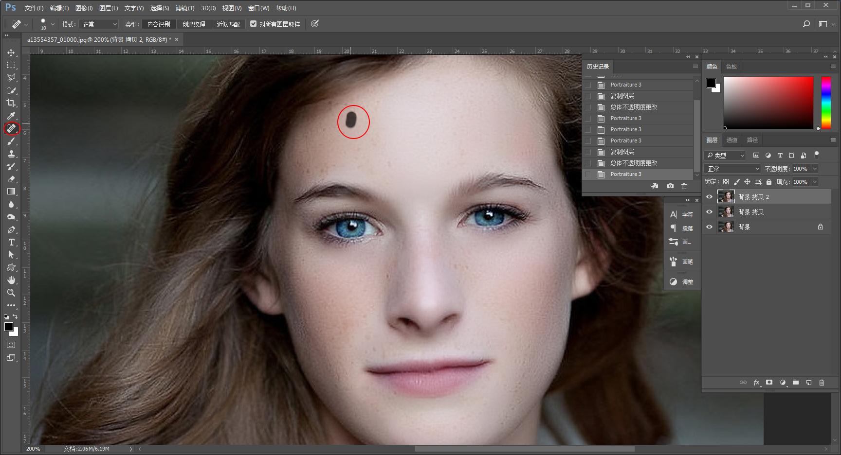
Task: Toggle lock transparent pixels
Action: click(726, 182)
